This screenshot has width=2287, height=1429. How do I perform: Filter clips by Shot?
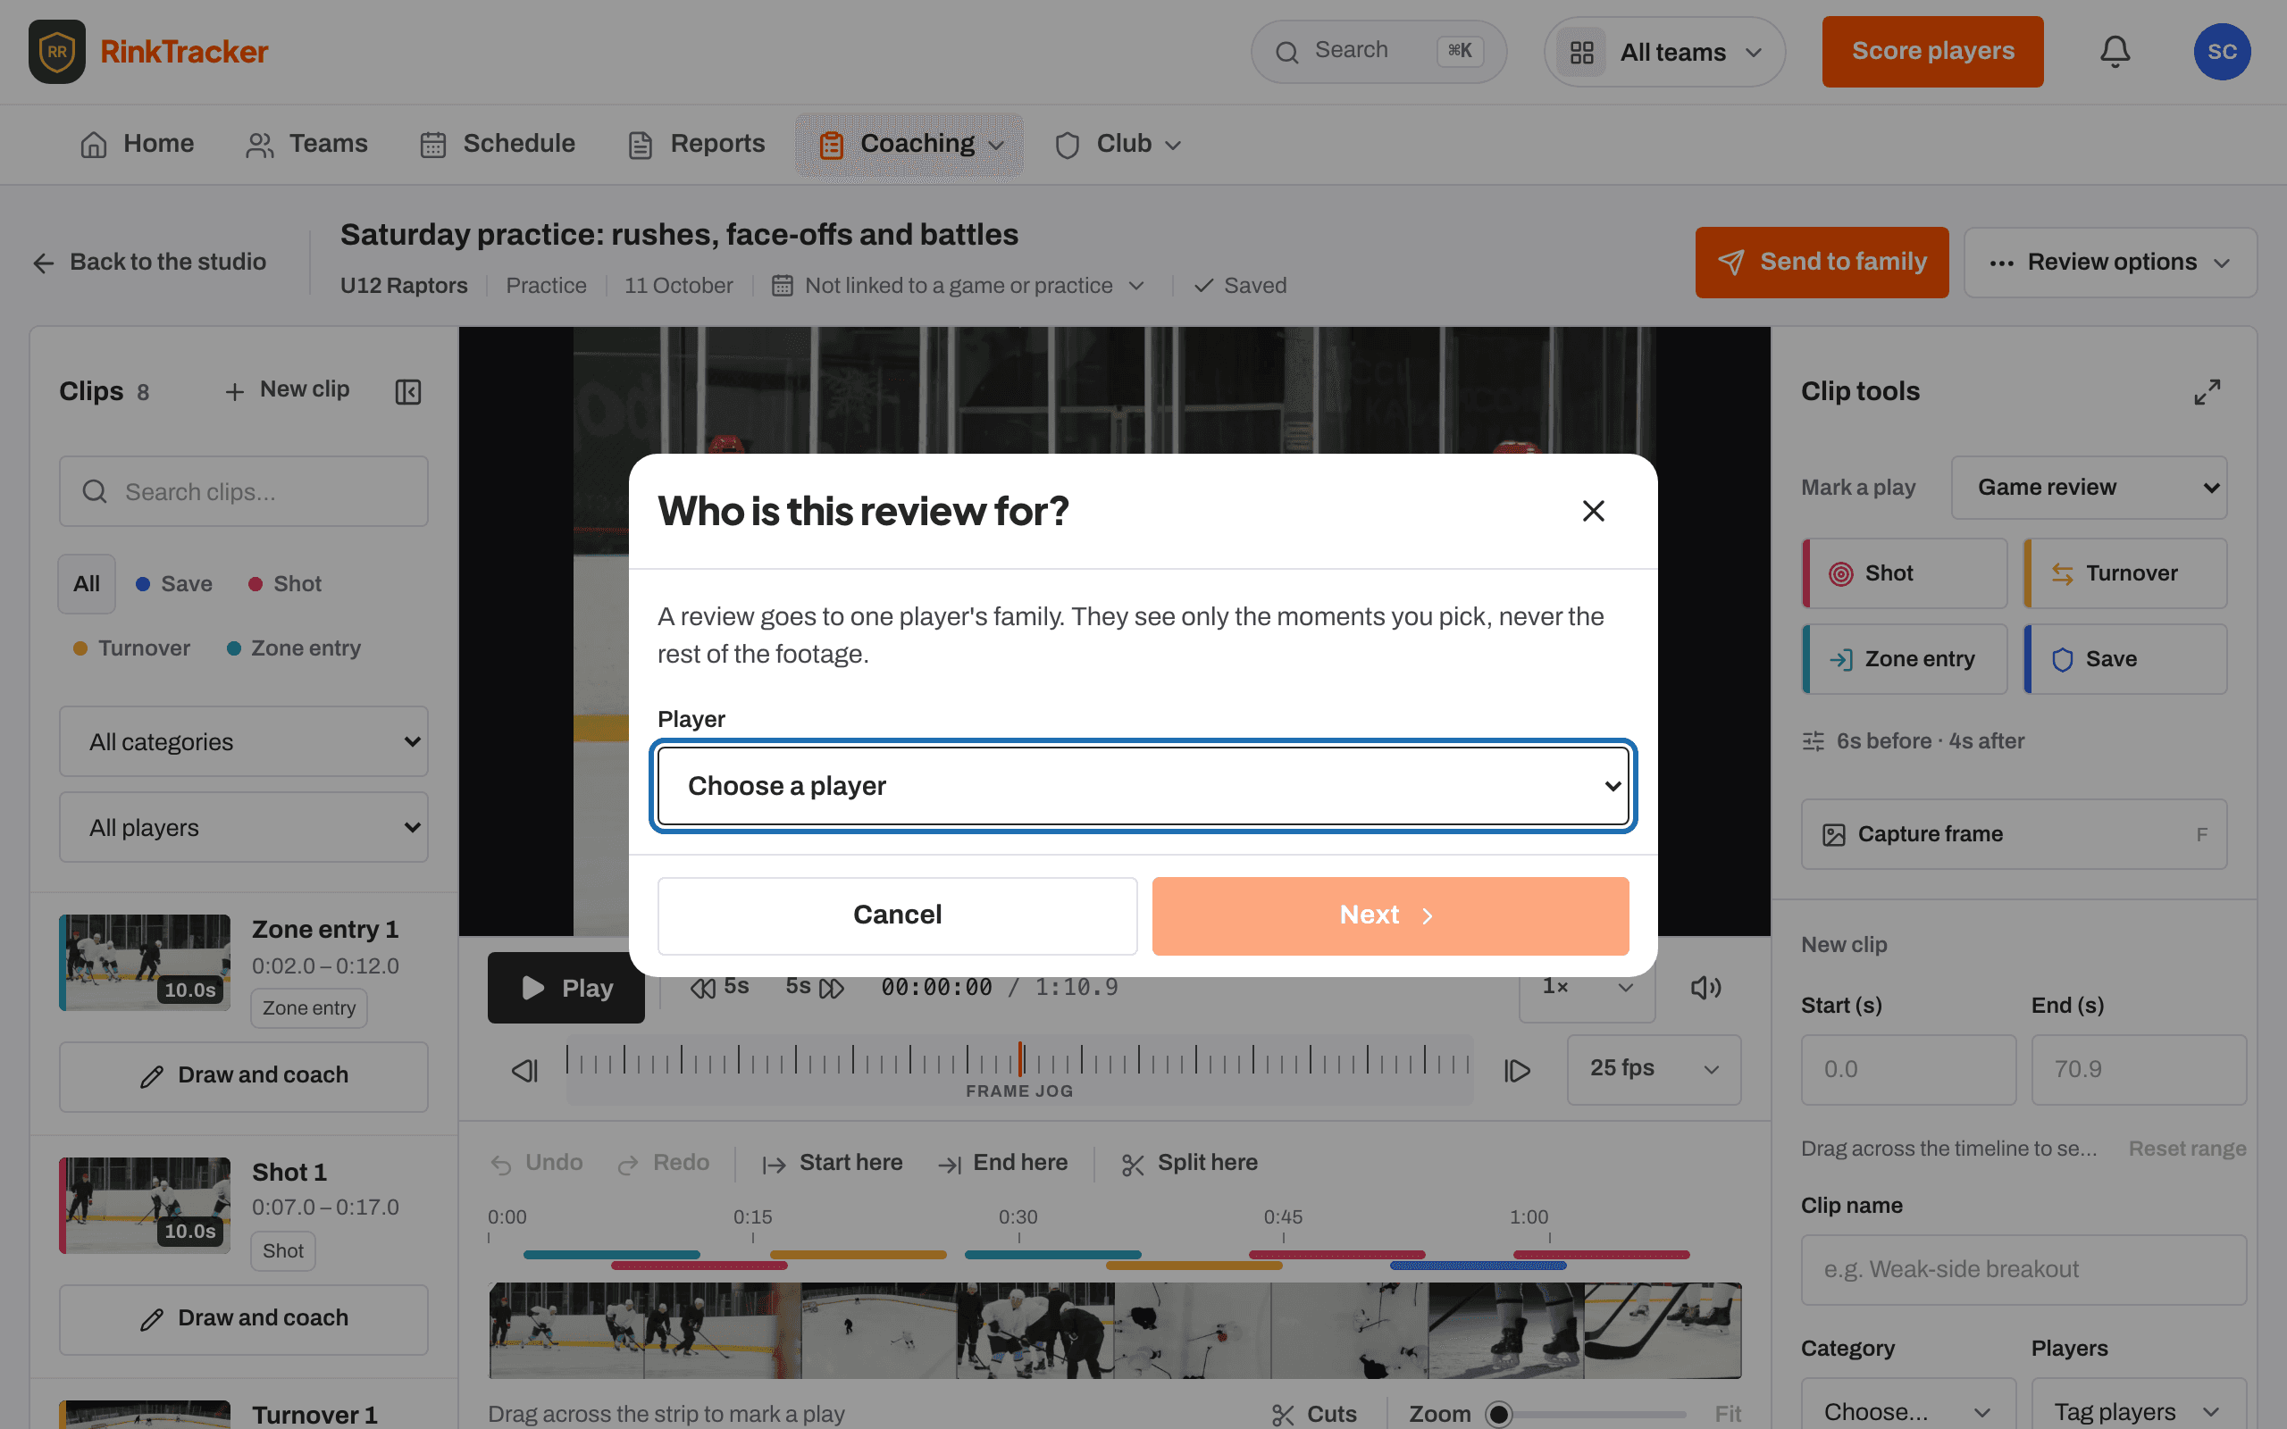(x=285, y=584)
